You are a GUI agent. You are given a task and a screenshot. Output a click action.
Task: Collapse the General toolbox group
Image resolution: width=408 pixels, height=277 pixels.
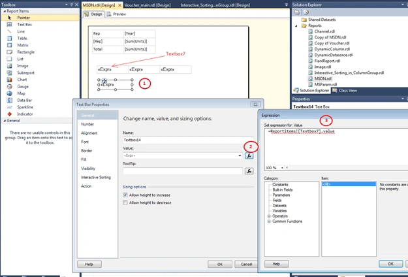tap(5, 121)
